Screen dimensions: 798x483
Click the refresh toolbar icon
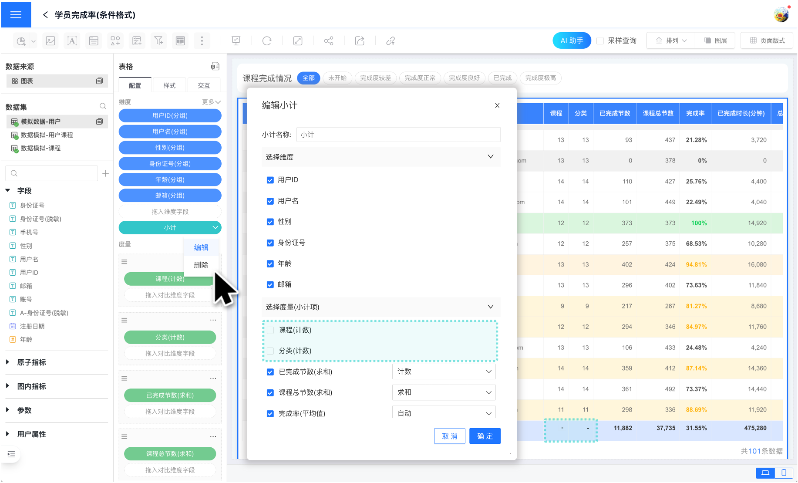point(267,41)
